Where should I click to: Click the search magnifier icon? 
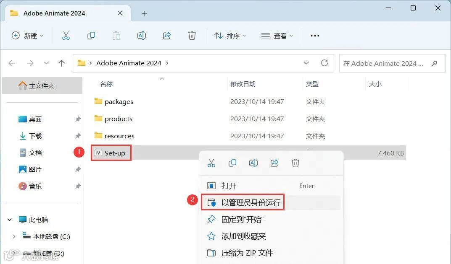click(434, 63)
